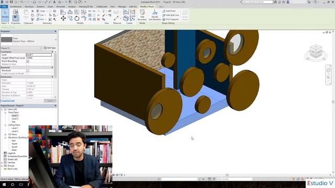Click the Join geometry tool

[x=41, y=19]
